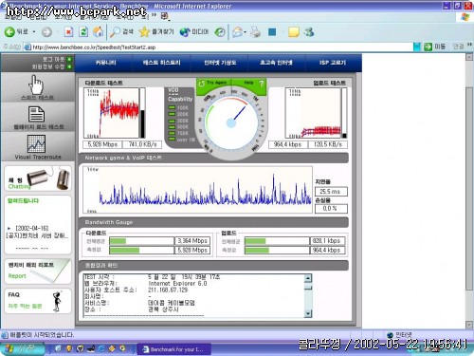Click the Internet Explorer quick launch icon
Viewport: 474px width, 356px height.
(101, 348)
